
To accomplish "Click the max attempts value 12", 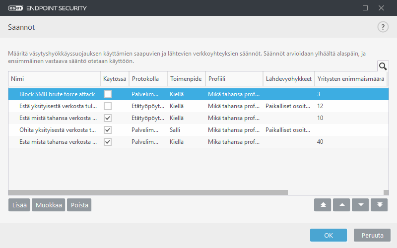I will coord(320,106).
